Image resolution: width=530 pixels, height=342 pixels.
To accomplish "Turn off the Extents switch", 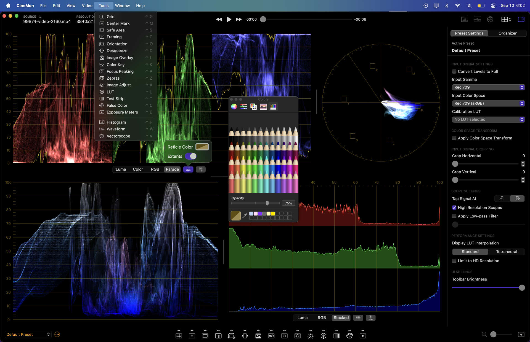I will pos(191,156).
